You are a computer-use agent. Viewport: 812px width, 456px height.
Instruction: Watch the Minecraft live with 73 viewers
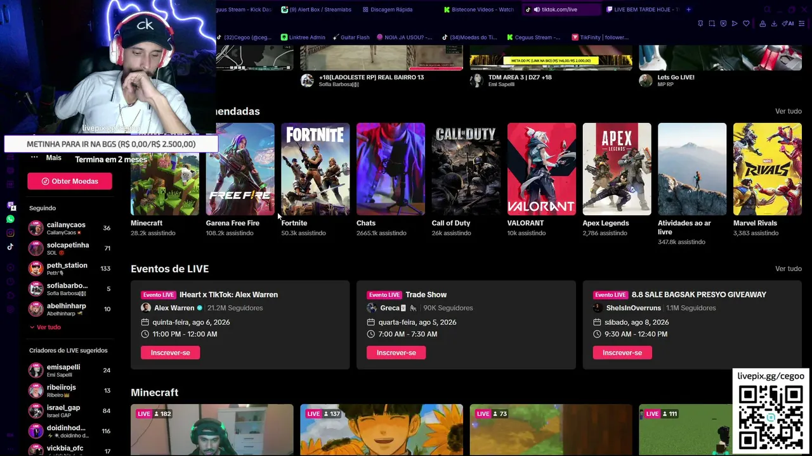coord(551,430)
